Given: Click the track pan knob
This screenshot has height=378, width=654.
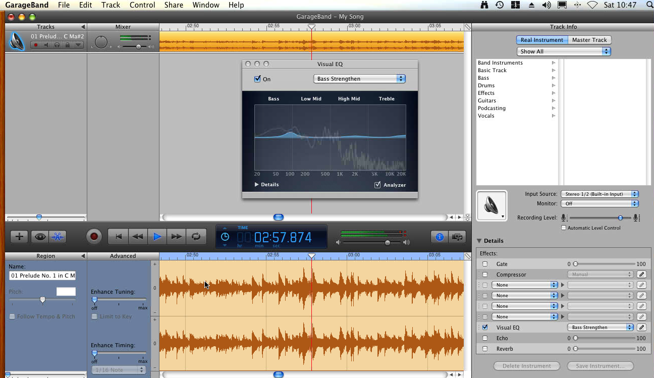Looking at the screenshot, I should [101, 42].
